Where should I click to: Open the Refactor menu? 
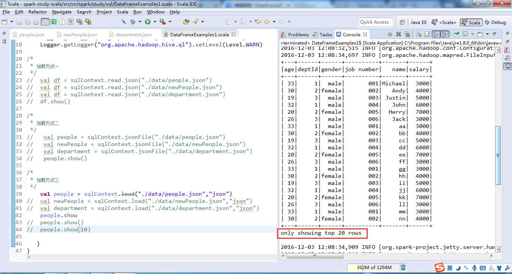pos(38,12)
